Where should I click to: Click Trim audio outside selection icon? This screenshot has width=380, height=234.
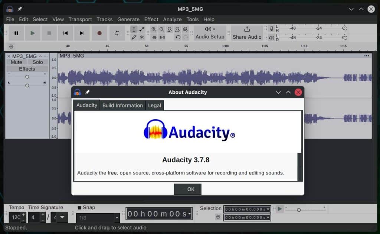pyautogui.click(x=154, y=37)
